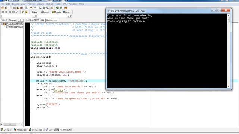Click the Search Again toolbar icon

coord(47,8)
